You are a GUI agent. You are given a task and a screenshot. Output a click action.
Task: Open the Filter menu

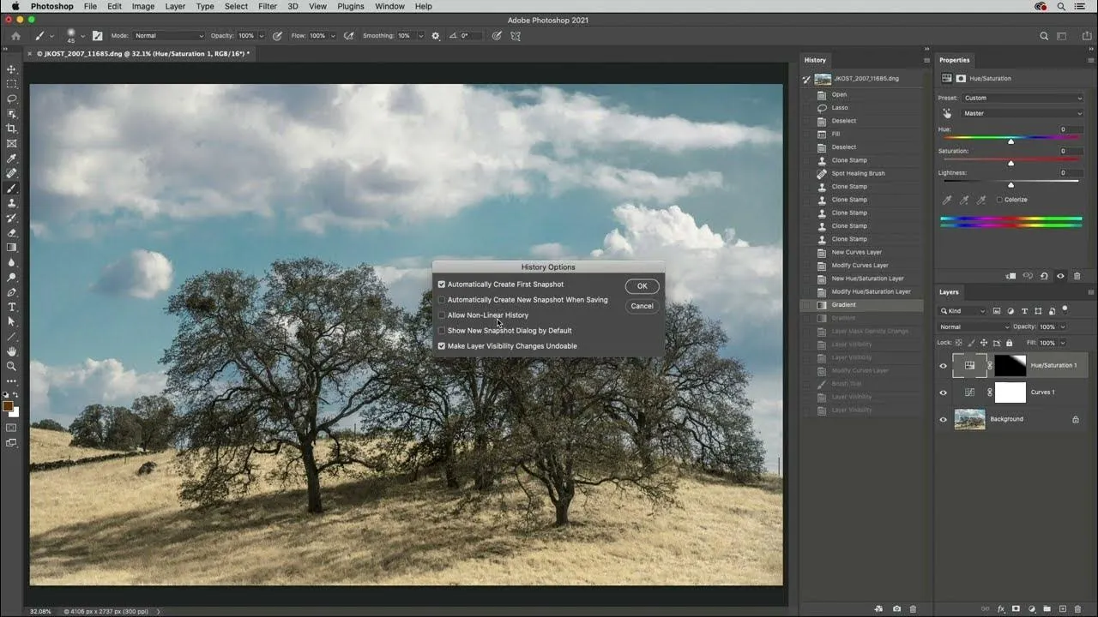(x=267, y=6)
